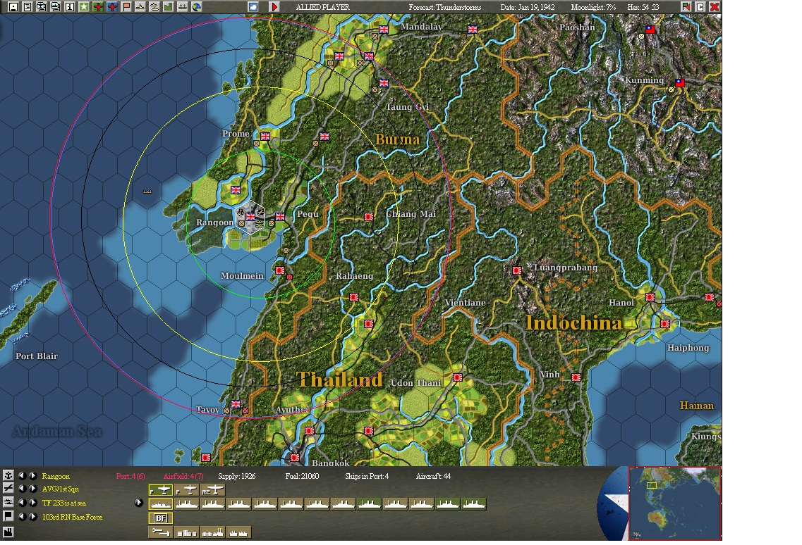The width and height of the screenshot is (802, 545).
Task: Select the second fighter 'F' squadron icon
Action: (x=186, y=490)
